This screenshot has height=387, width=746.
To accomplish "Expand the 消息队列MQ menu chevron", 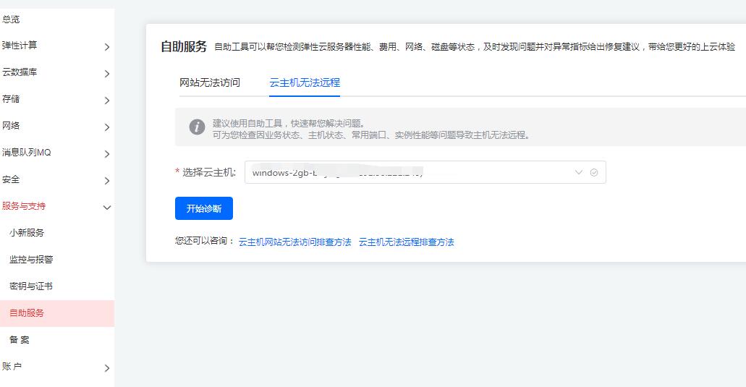I will click(107, 153).
